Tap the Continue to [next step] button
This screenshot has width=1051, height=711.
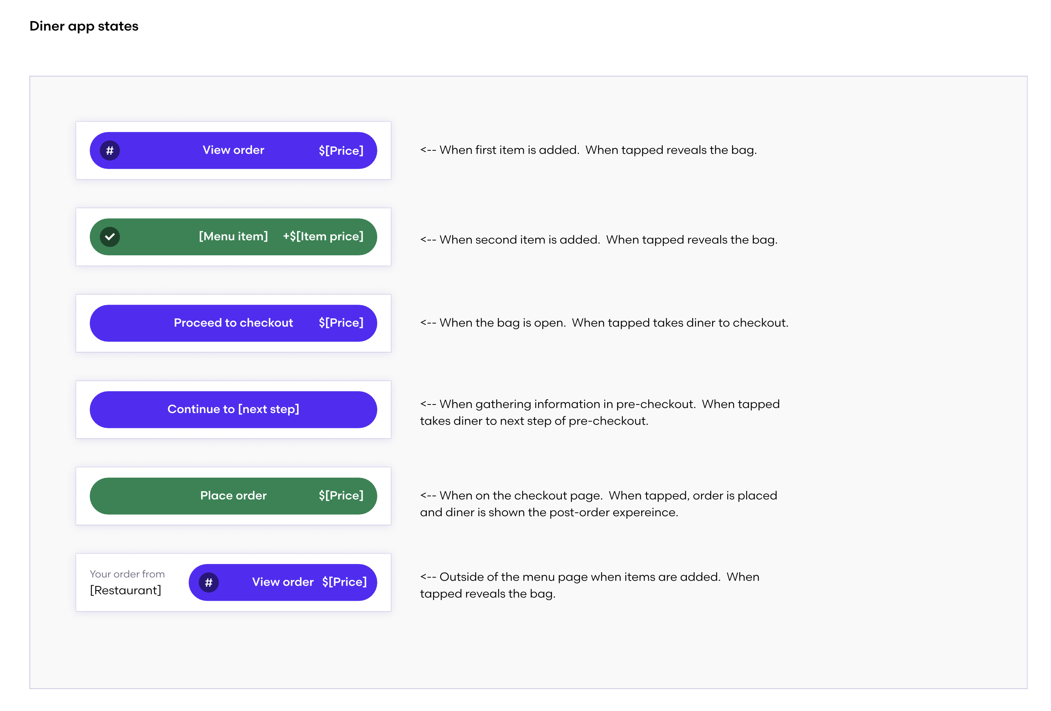pos(233,409)
